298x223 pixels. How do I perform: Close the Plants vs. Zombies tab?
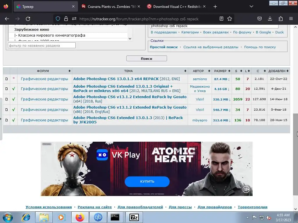(139, 6)
